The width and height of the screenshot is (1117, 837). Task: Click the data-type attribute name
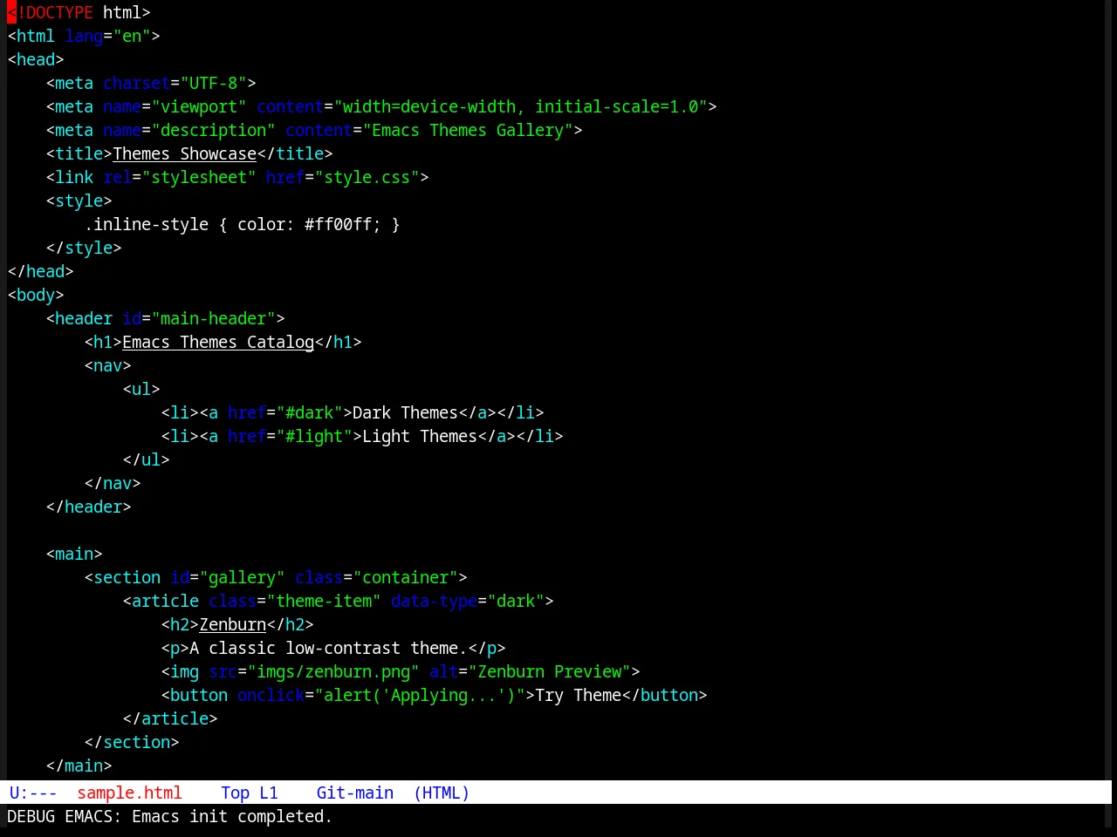point(435,601)
